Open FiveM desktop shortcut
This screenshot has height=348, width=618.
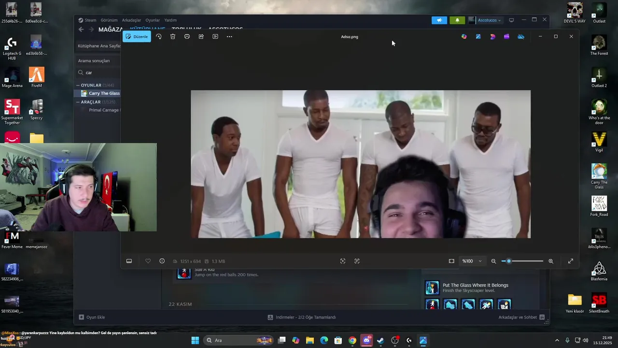pyautogui.click(x=37, y=77)
